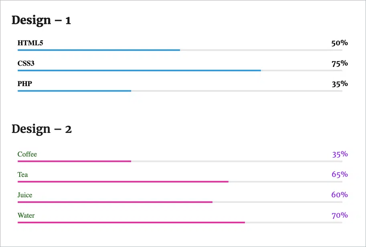Viewport: 366px width, 247px height.
Task: Click the purple 65% value
Action: tap(340, 174)
